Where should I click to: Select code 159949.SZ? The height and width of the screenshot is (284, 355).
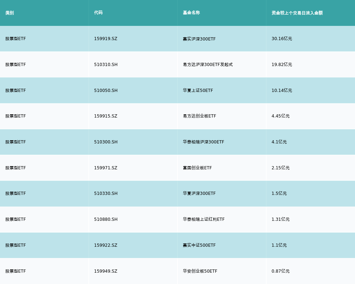(106, 271)
